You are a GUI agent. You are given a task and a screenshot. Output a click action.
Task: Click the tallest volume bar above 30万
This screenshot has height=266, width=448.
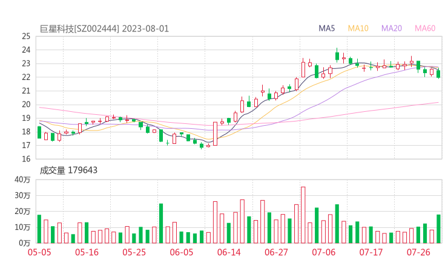pos(303,215)
